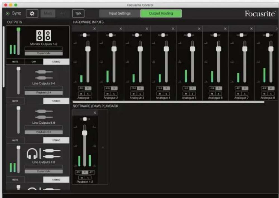The height and width of the screenshot is (198, 279).
Task: Remove the Analogue 5 channel with X
Action: pos(199,29)
